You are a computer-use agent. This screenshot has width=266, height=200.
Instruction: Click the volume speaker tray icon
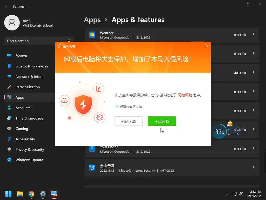(x=241, y=194)
